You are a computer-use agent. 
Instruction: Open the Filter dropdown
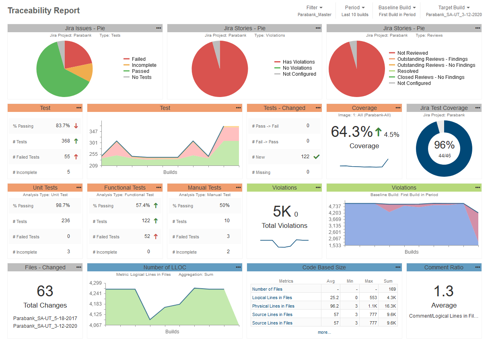pyautogui.click(x=315, y=8)
